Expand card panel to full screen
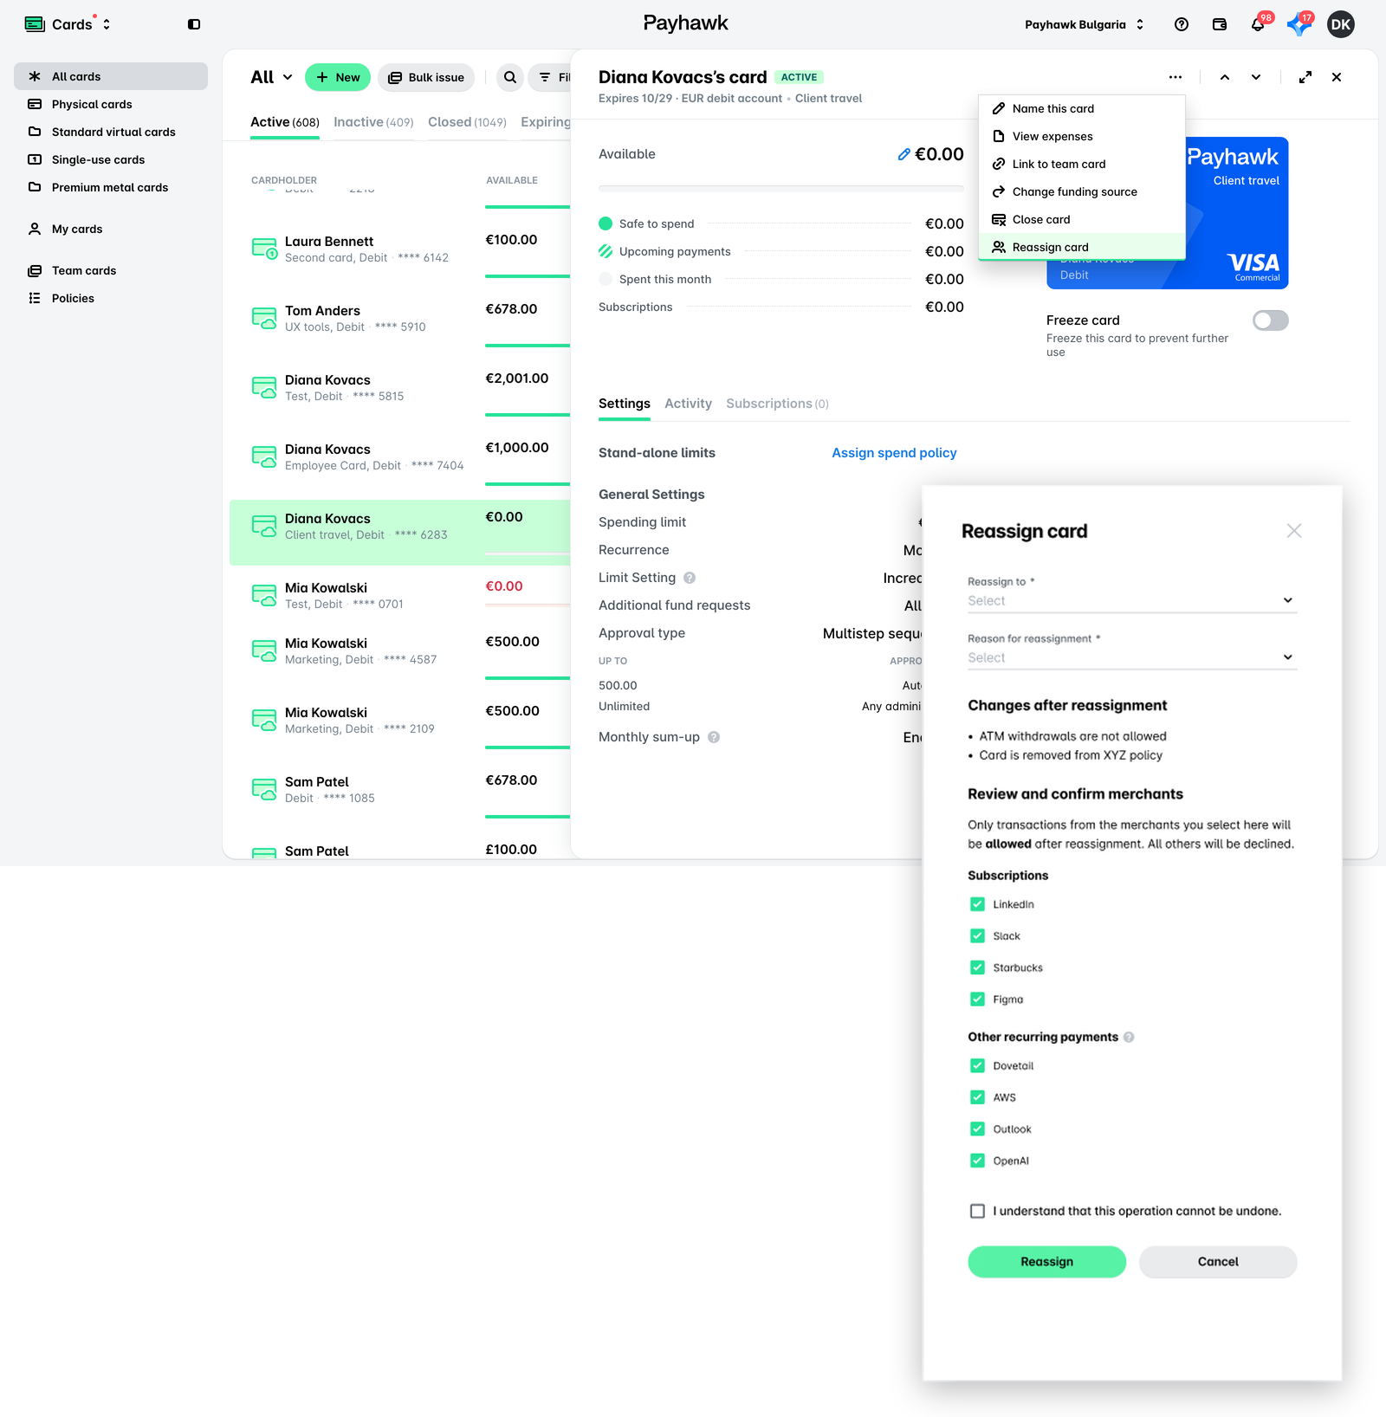The height and width of the screenshot is (1417, 1386). [x=1305, y=77]
